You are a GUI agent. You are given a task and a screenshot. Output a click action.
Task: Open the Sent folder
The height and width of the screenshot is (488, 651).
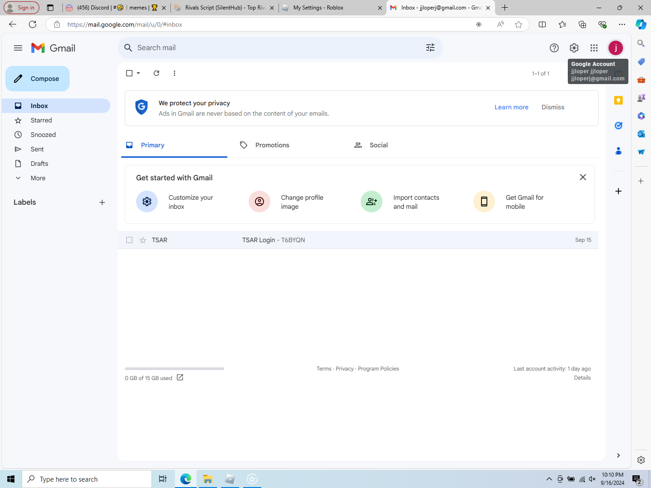tap(56, 149)
